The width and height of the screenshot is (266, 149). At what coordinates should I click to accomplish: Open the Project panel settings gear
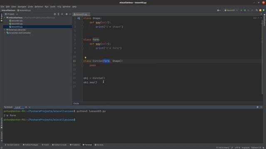[66, 14]
